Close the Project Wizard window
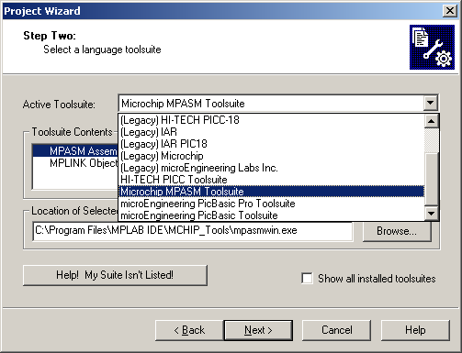Viewport: 462px width, 353px height. (x=450, y=11)
